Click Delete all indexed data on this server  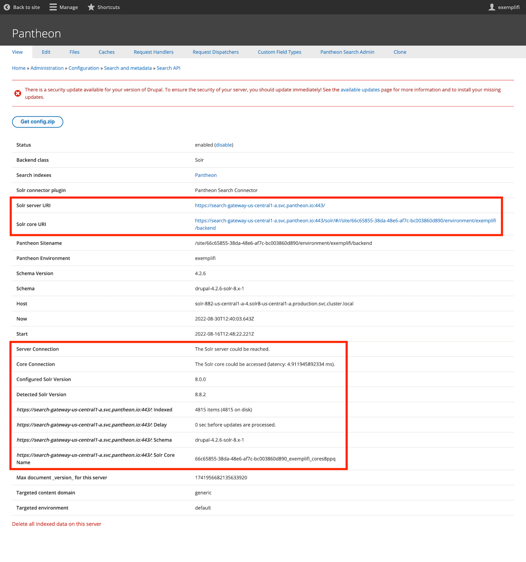pyautogui.click(x=57, y=524)
